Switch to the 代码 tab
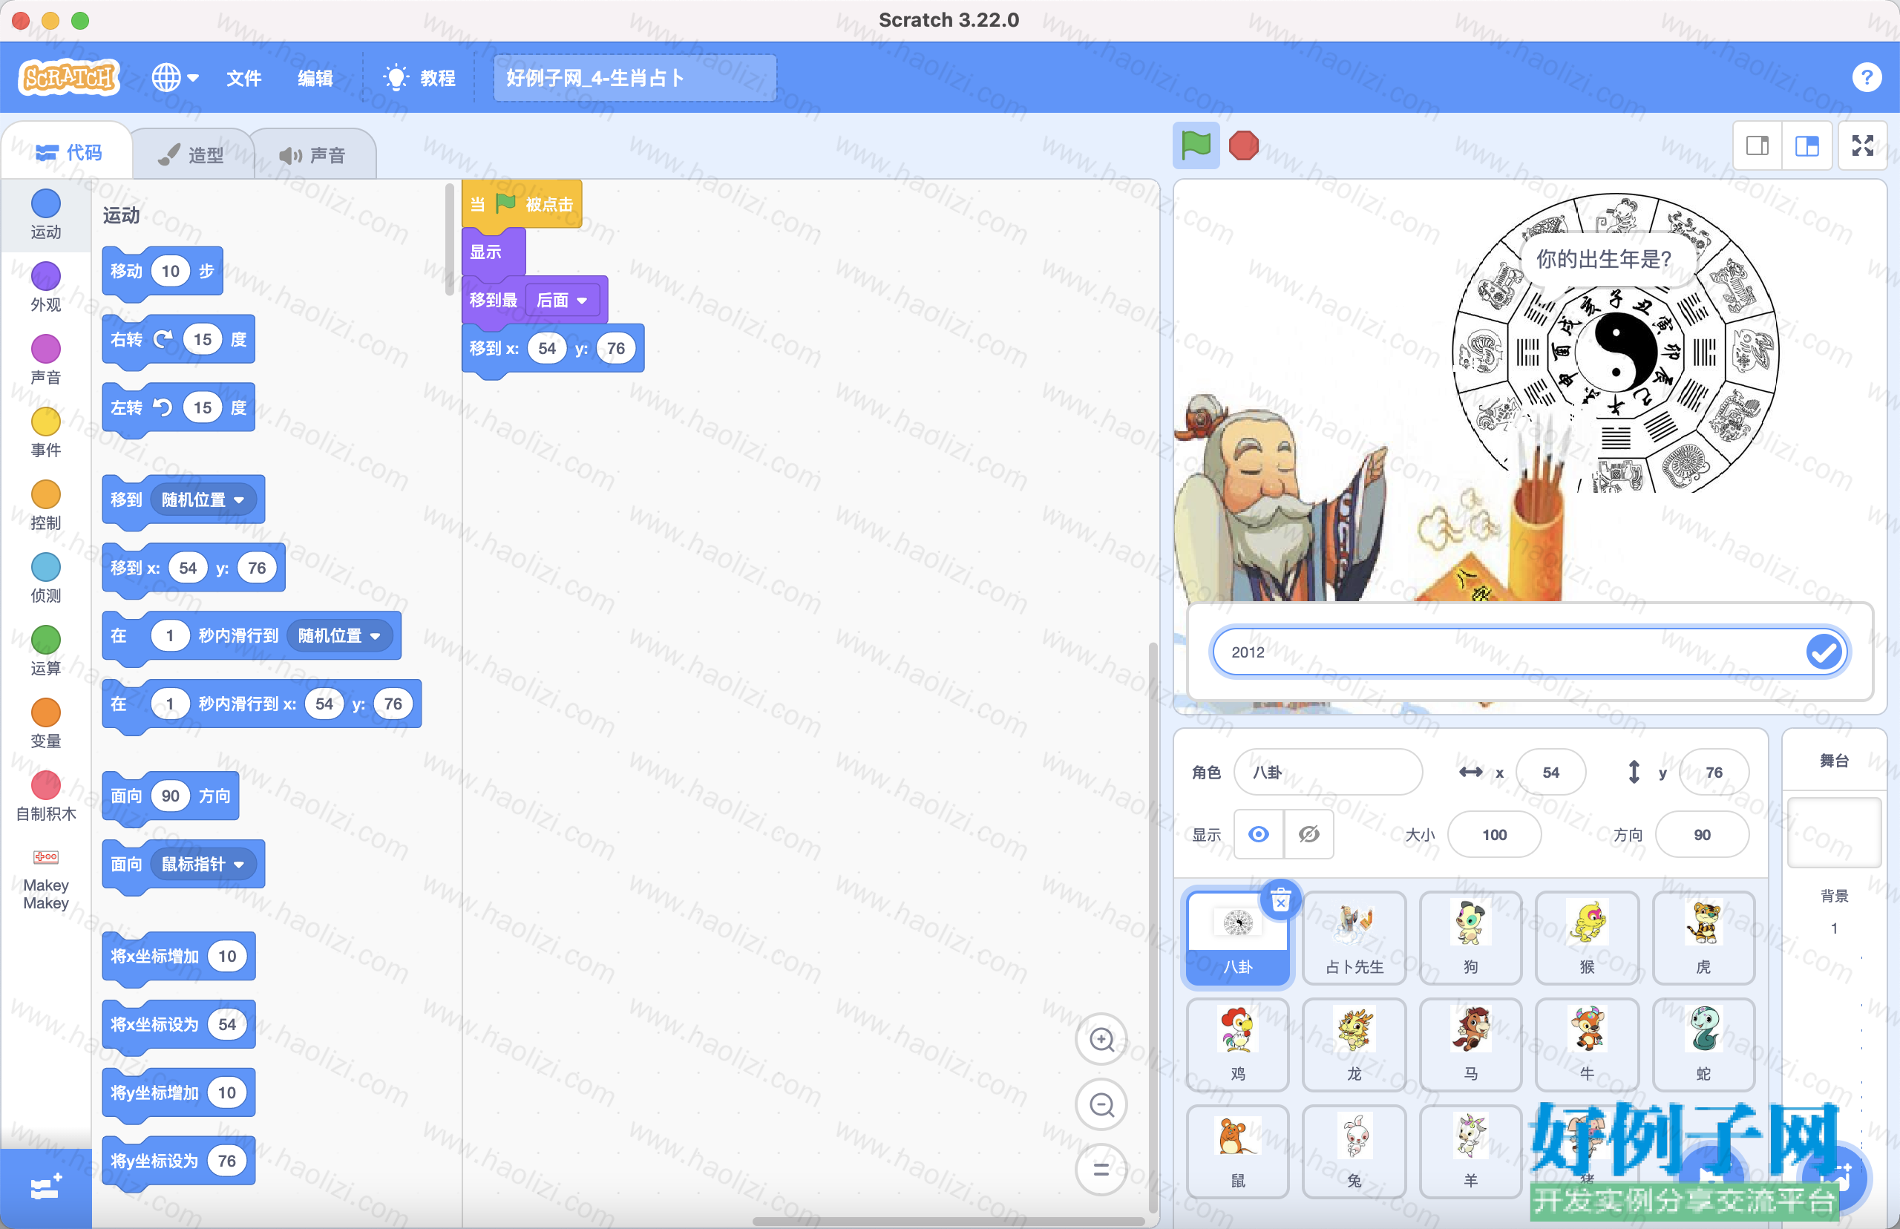The width and height of the screenshot is (1900, 1229). [x=68, y=152]
